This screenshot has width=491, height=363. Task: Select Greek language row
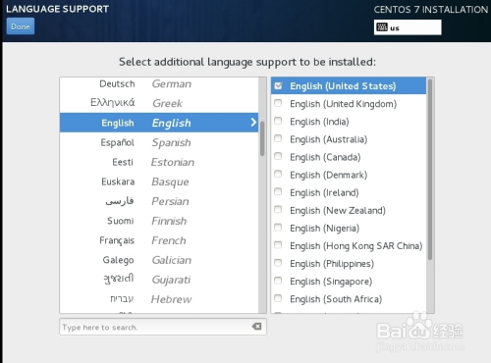click(x=159, y=103)
